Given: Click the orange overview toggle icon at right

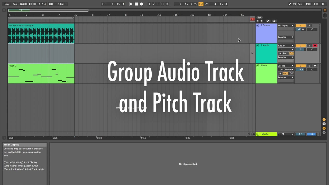Looking at the screenshot, I should 325,10.
